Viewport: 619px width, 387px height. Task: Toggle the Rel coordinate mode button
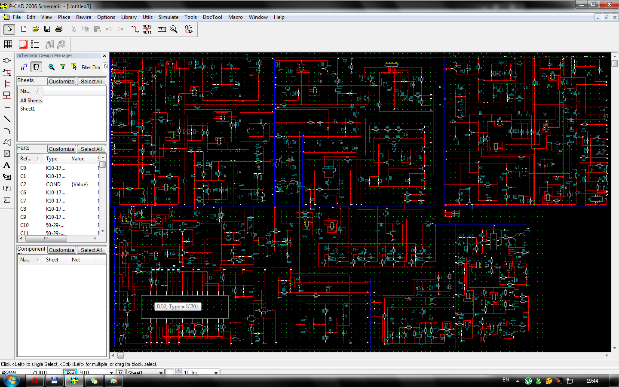(x=70, y=372)
